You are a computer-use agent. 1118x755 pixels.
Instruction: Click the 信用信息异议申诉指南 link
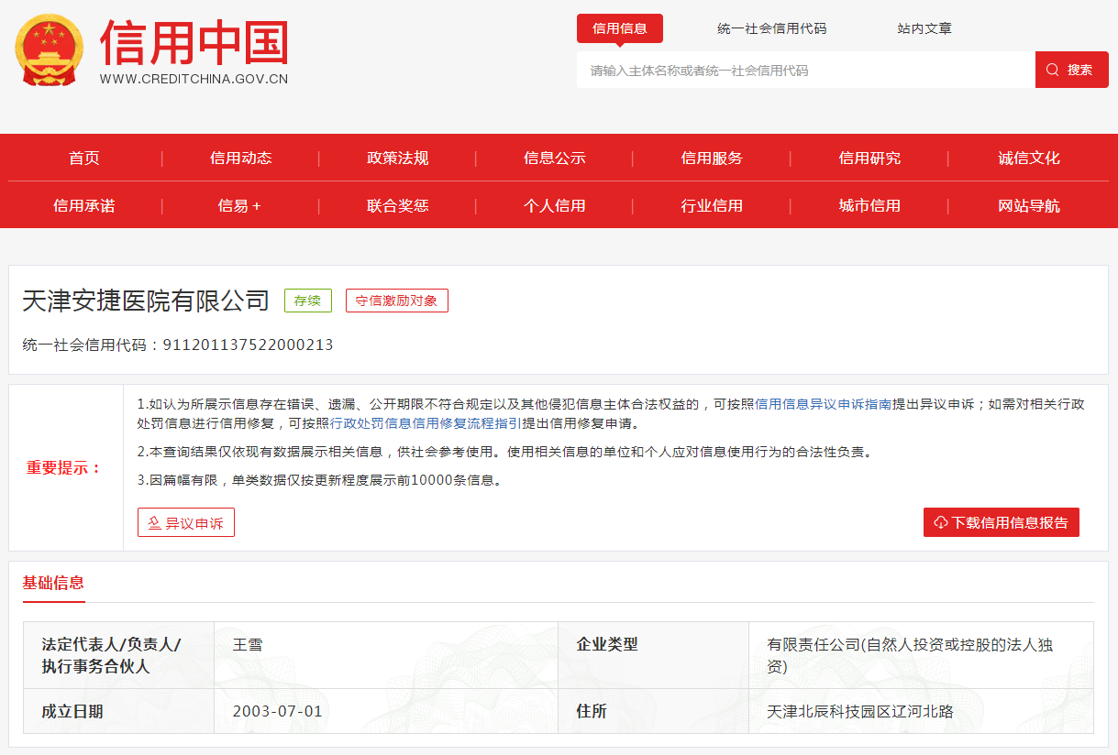[x=824, y=404]
